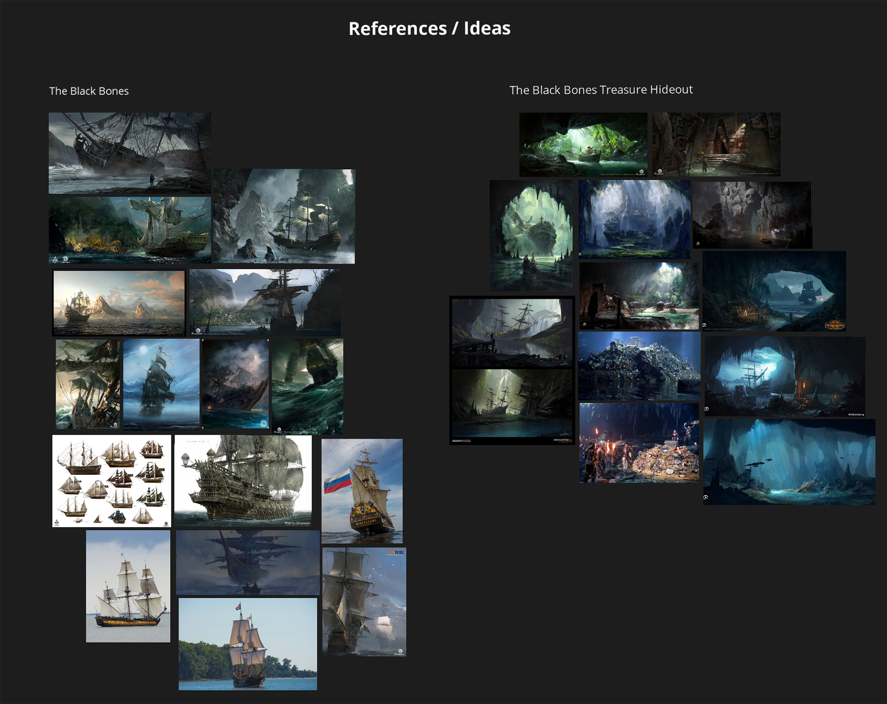Open the foggy ship silhouette with rowboat

pyautogui.click(x=248, y=562)
